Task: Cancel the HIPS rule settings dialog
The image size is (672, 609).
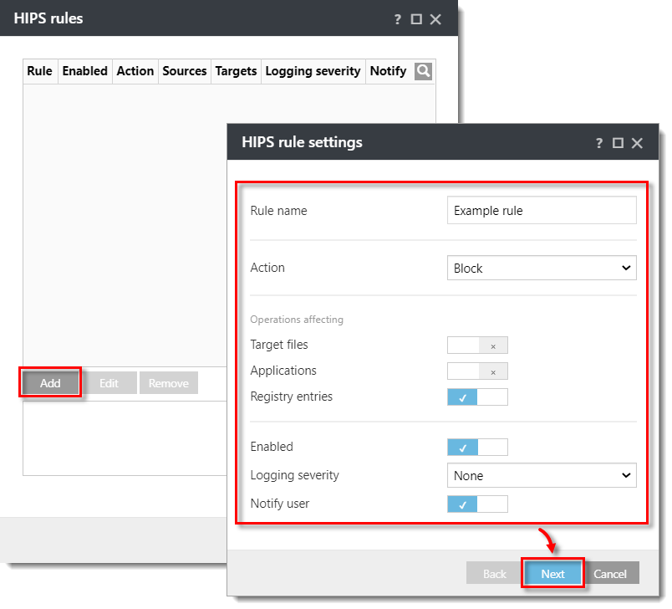Action: [610, 574]
